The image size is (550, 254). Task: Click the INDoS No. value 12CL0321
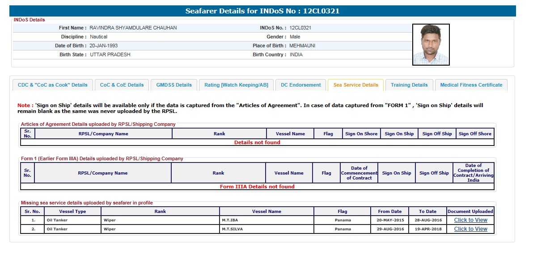pyautogui.click(x=300, y=28)
